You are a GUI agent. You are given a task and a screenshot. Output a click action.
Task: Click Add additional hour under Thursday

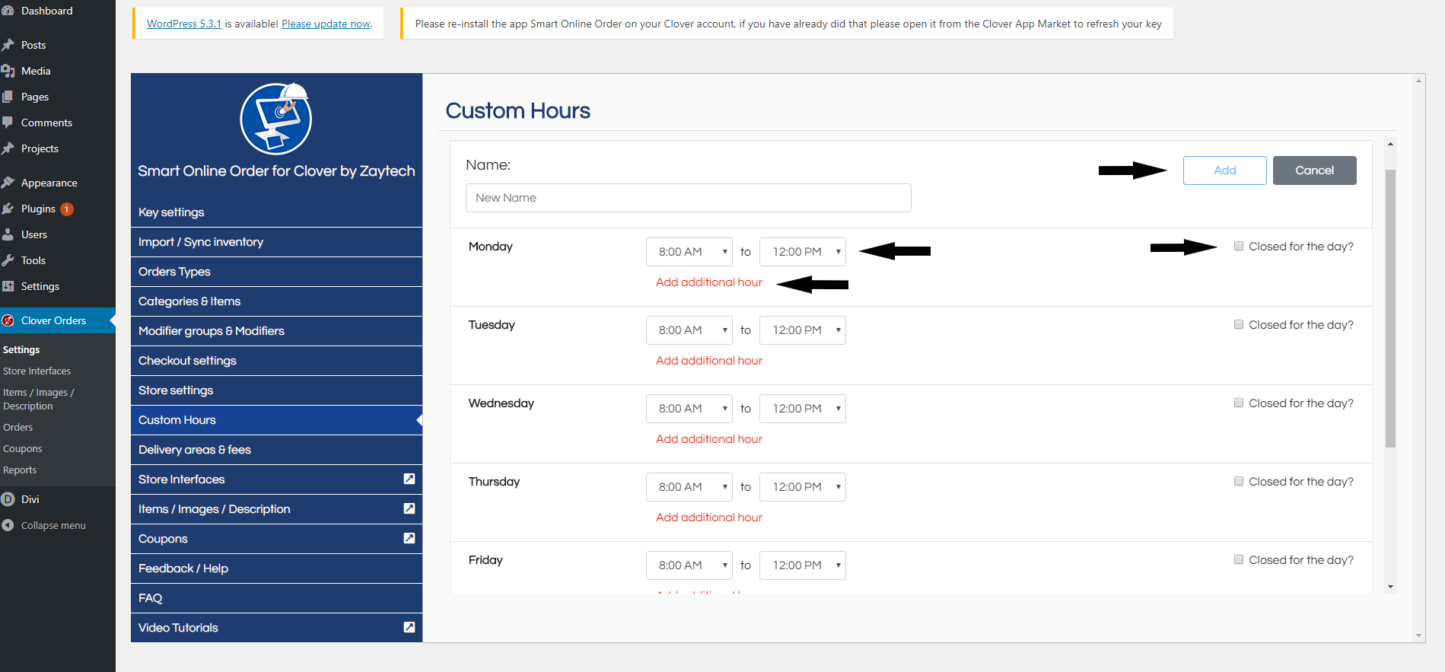click(709, 518)
